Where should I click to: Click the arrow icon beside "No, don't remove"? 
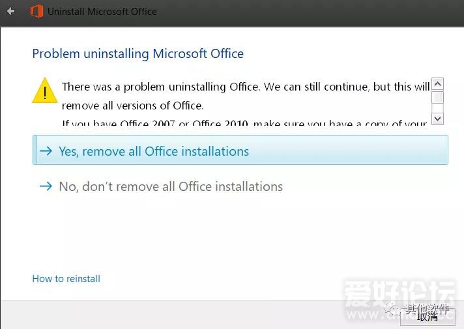coord(46,186)
